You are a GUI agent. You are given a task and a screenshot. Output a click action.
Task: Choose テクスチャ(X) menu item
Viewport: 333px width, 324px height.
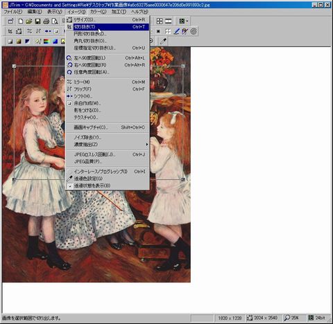(x=108, y=117)
